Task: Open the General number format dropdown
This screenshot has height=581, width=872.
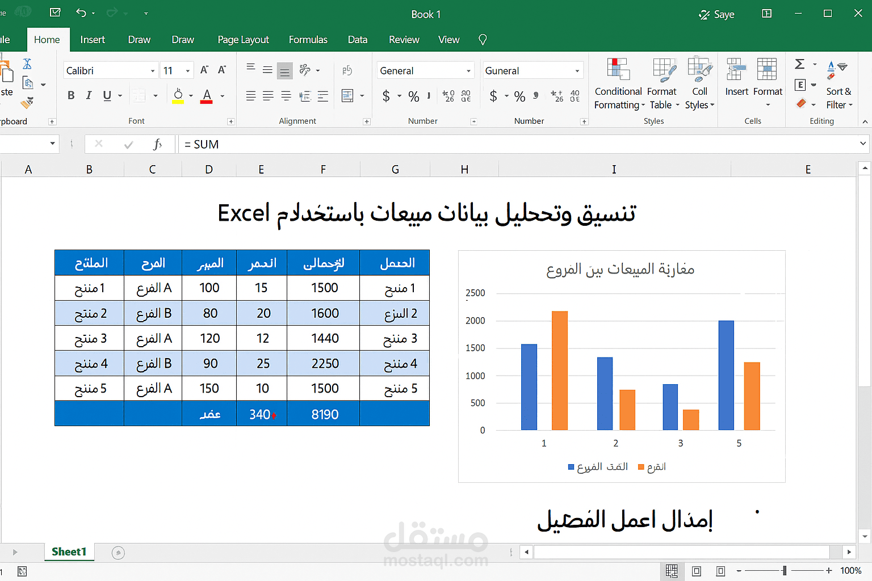Action: pyautogui.click(x=469, y=71)
